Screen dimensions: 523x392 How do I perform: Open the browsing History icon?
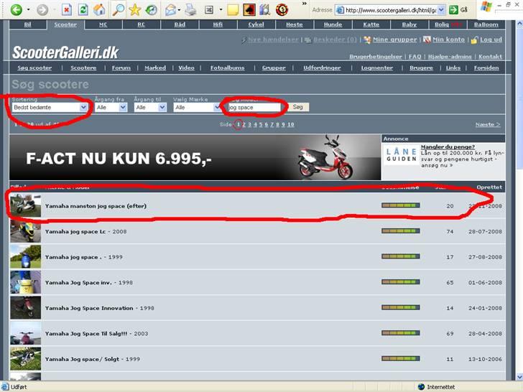(x=152, y=9)
